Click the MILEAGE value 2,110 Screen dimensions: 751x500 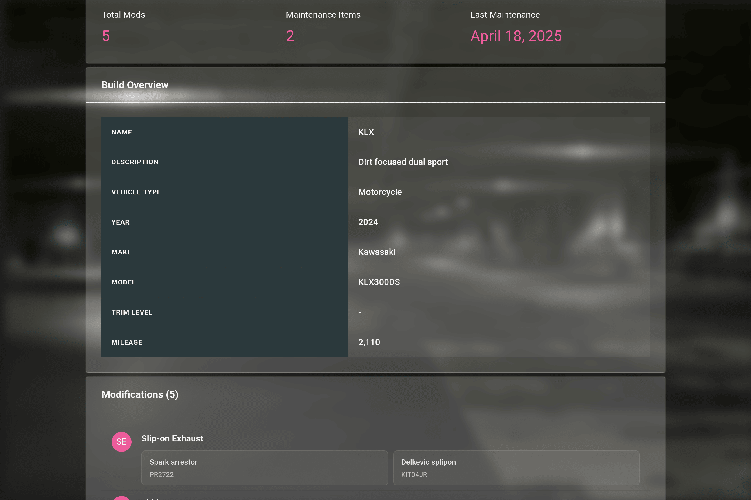pos(369,342)
